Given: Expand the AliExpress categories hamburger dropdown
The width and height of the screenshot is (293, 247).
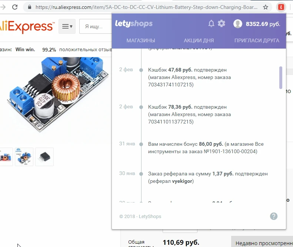Looking at the screenshot, I should (67, 26).
